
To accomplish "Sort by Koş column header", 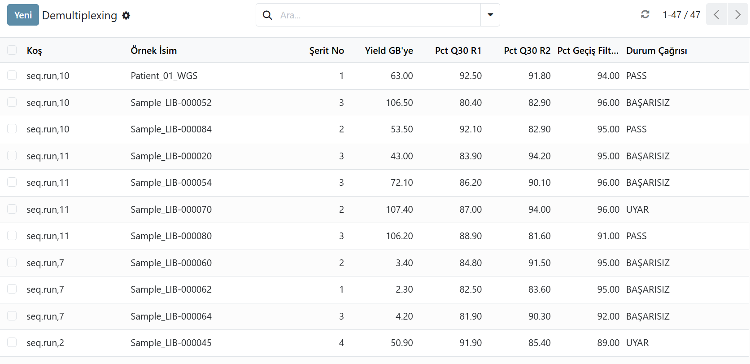I will 35,51.
